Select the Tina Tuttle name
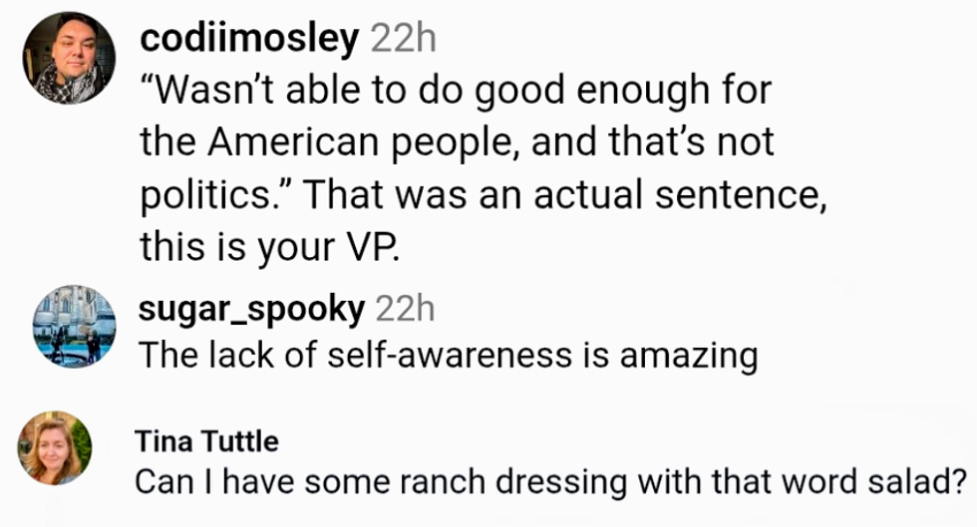The image size is (977, 527). tap(207, 440)
